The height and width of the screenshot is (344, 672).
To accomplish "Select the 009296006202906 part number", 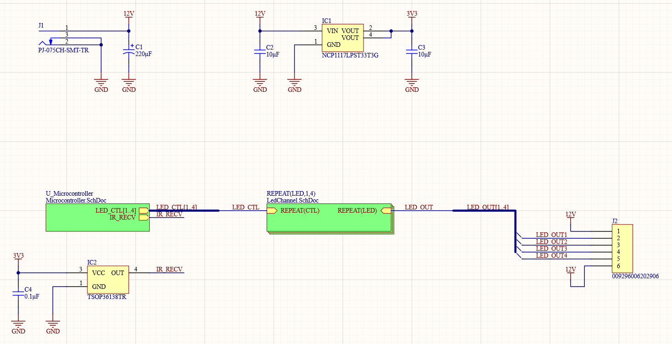I will tap(635, 276).
